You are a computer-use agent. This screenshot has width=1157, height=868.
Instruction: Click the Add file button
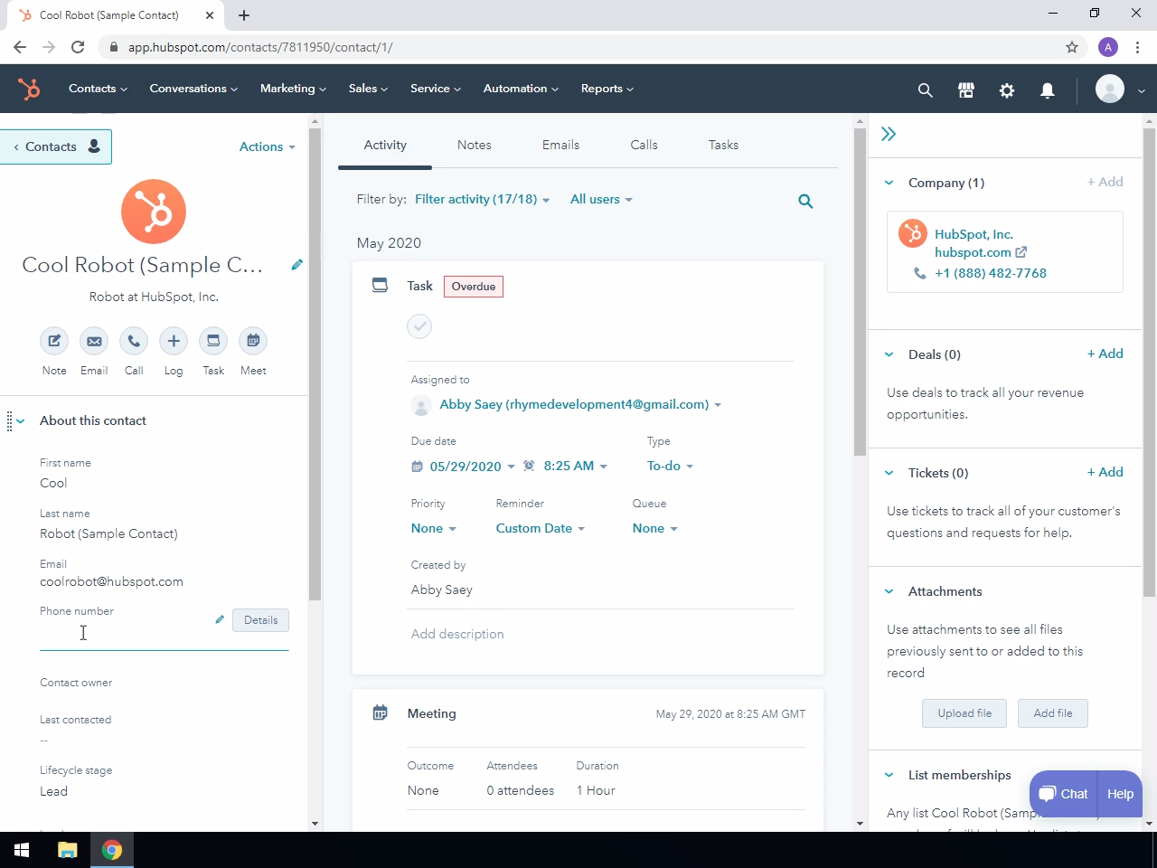(1053, 713)
